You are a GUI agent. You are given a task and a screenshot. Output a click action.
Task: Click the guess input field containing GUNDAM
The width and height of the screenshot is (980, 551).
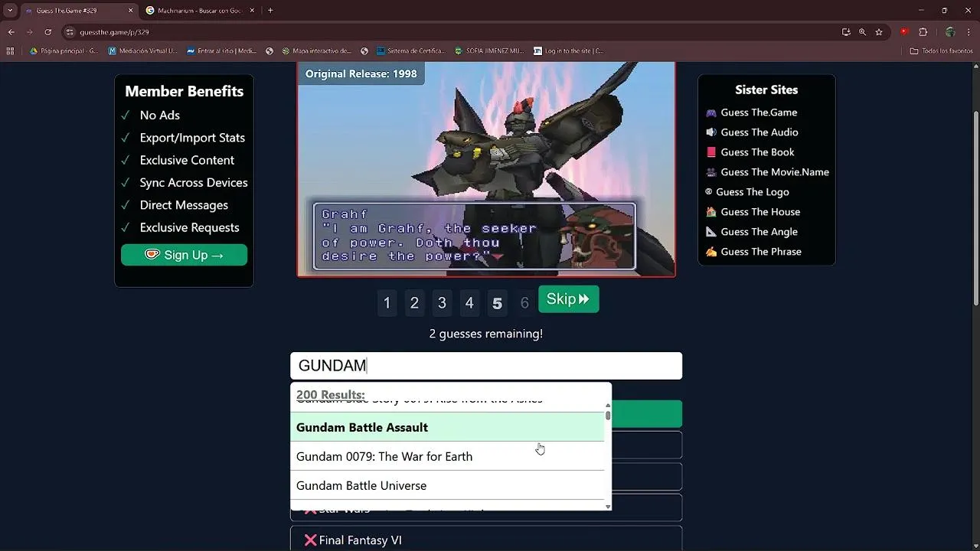coord(486,366)
